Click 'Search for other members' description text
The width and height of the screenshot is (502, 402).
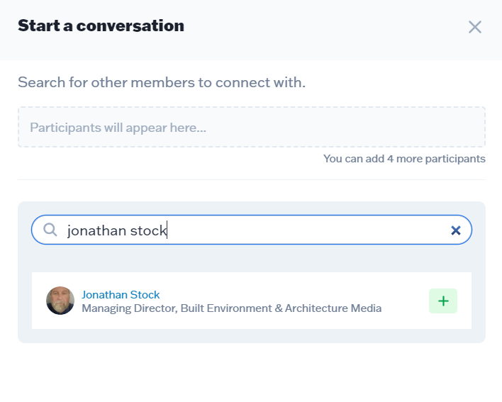162,82
